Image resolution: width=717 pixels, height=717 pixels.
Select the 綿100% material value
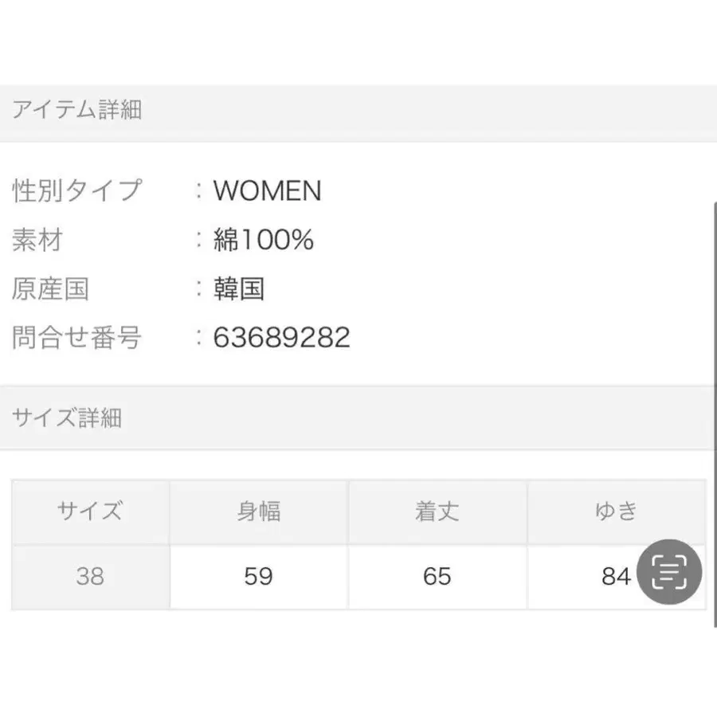coord(264,239)
